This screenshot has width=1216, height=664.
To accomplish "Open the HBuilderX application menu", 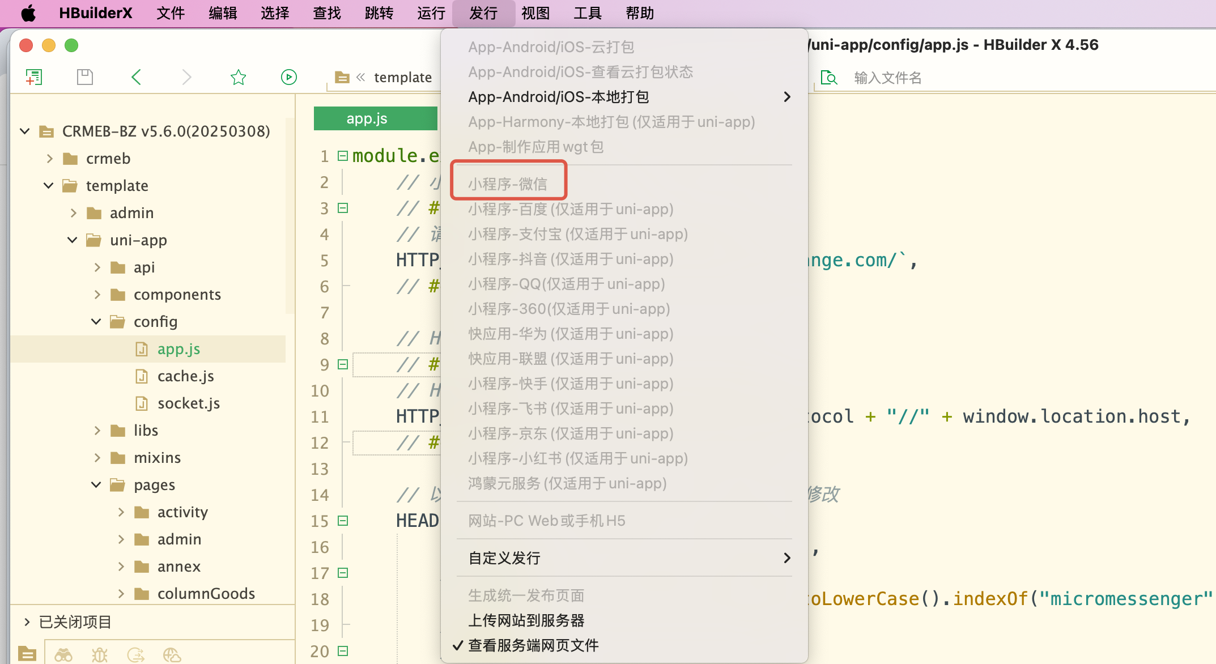I will coord(95,13).
